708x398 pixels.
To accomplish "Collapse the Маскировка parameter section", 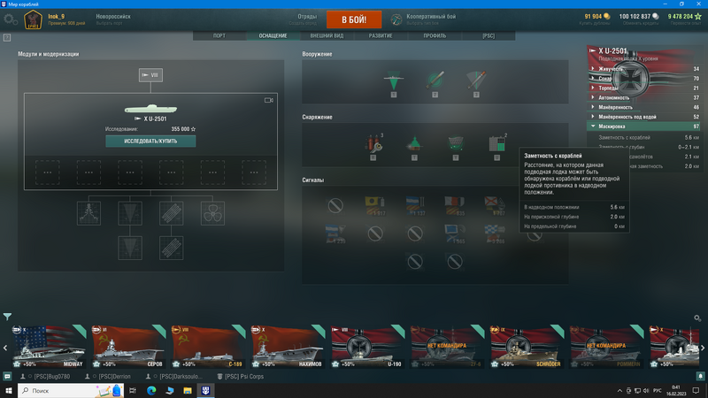I will pyautogui.click(x=643, y=126).
